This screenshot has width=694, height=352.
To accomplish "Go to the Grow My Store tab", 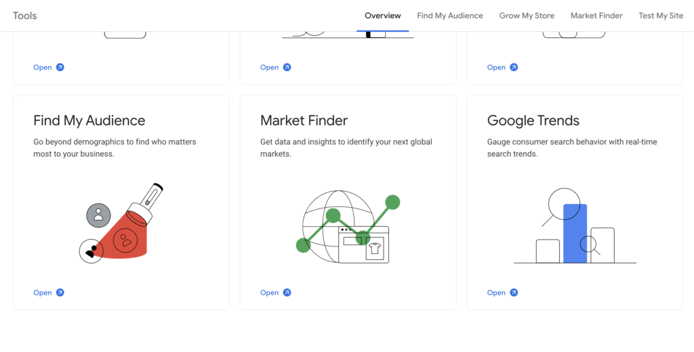I will coord(527,16).
